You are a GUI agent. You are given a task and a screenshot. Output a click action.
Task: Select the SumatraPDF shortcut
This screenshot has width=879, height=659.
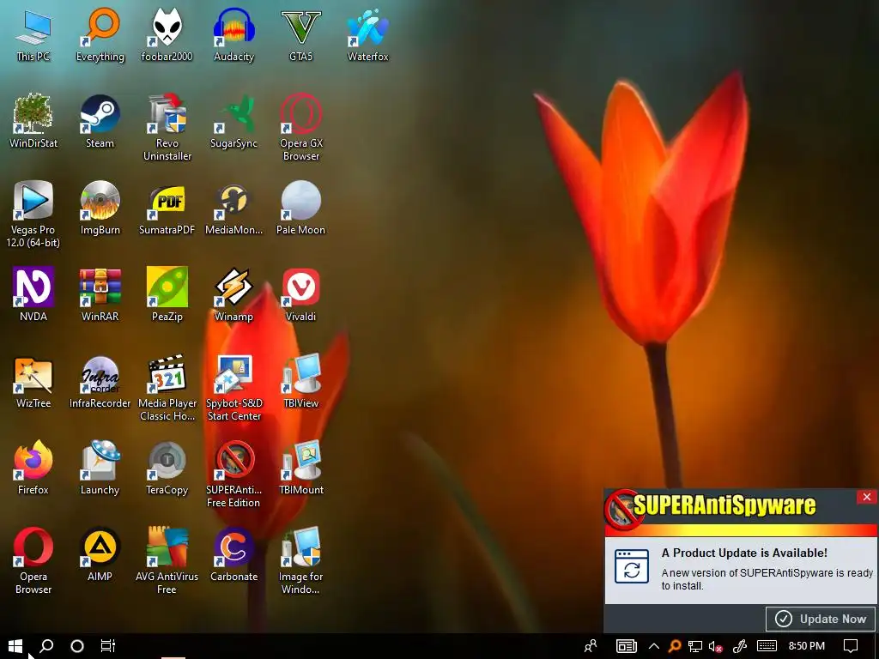(x=167, y=208)
